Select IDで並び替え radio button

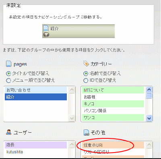click(86, 81)
